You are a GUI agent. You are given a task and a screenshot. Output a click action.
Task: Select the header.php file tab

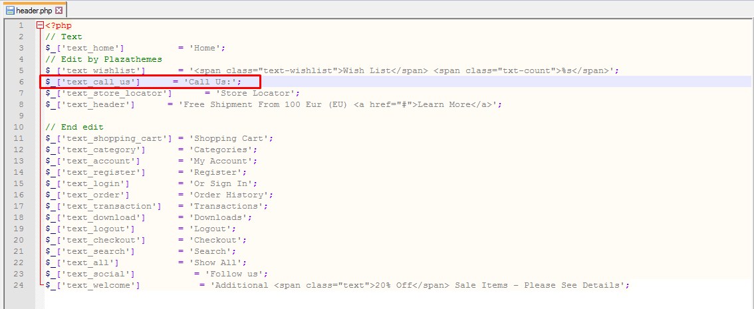tap(34, 10)
